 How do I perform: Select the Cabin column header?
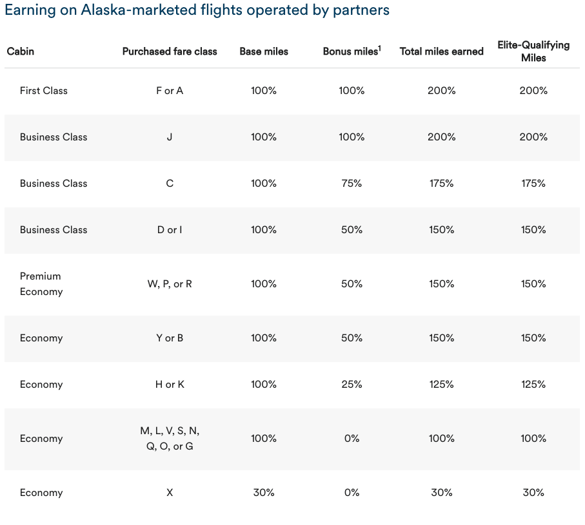(21, 51)
